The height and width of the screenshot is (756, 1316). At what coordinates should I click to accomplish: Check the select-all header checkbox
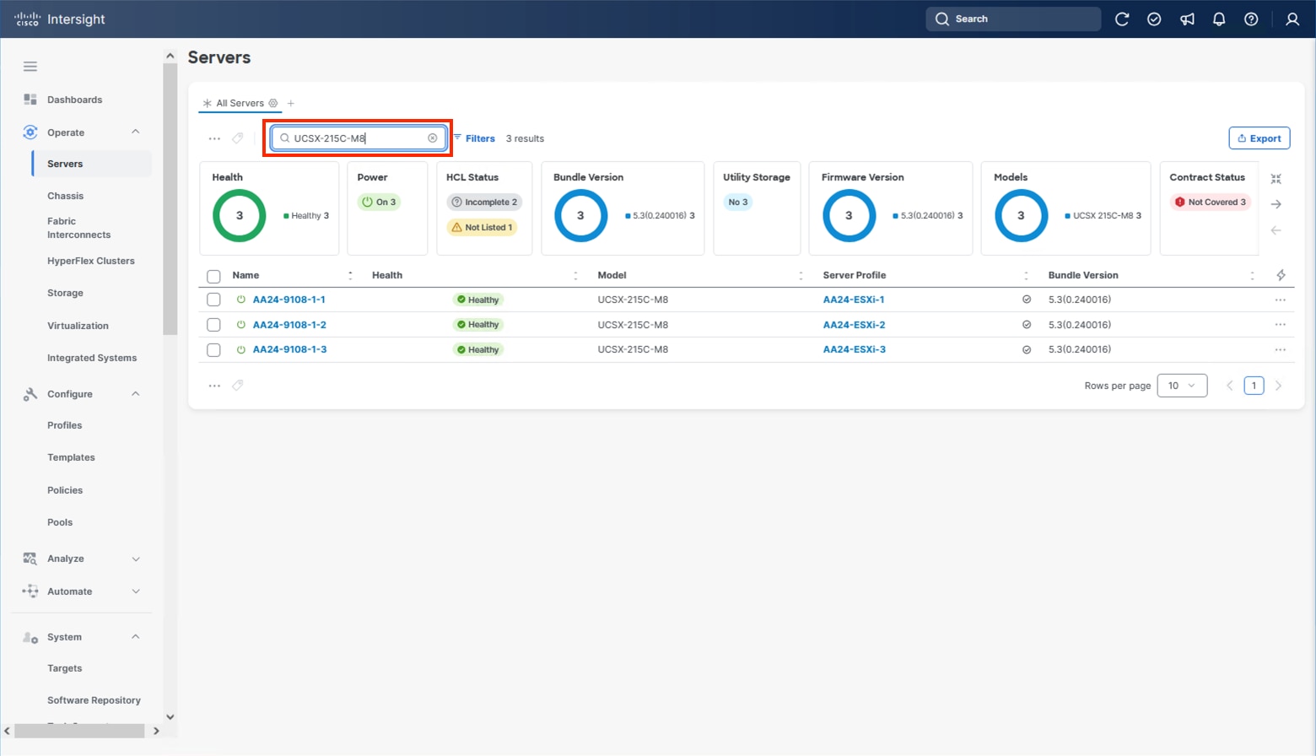coord(213,276)
